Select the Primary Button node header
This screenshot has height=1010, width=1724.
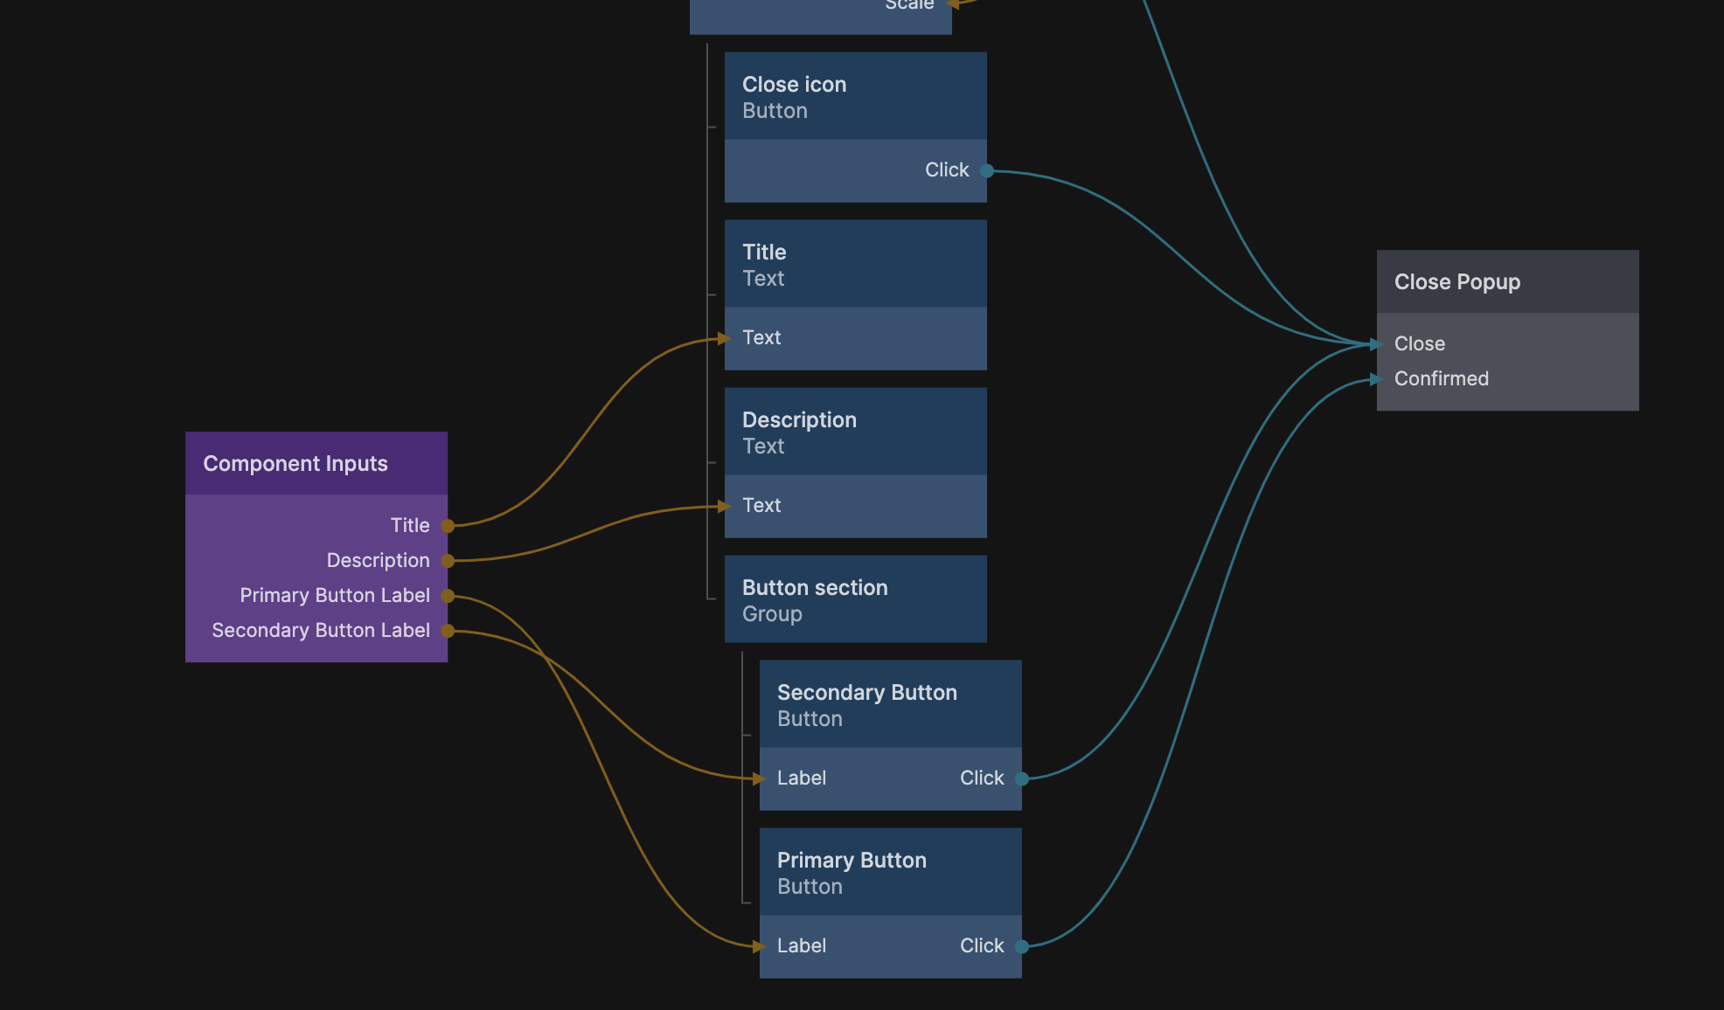pos(890,872)
